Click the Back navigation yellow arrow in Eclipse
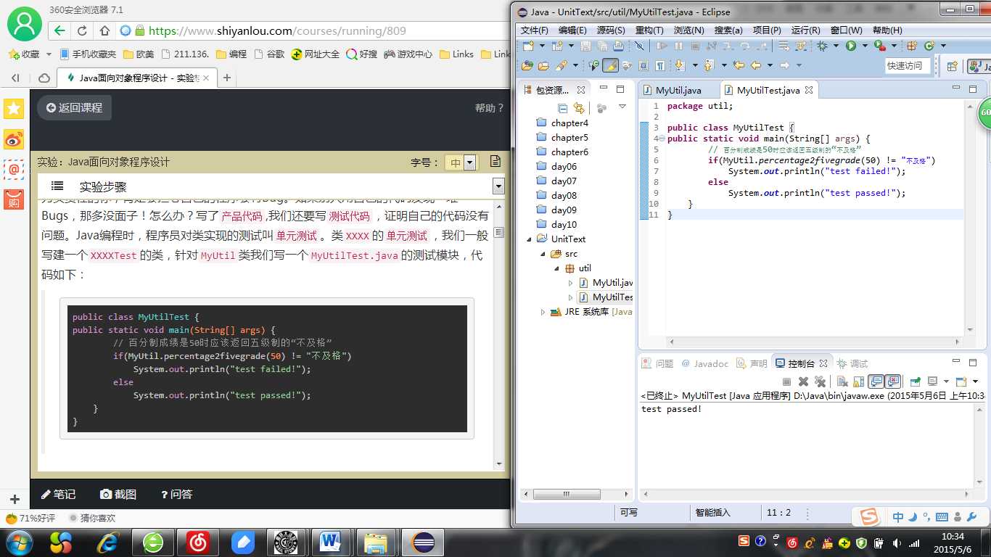This screenshot has width=991, height=557. pyautogui.click(x=755, y=65)
